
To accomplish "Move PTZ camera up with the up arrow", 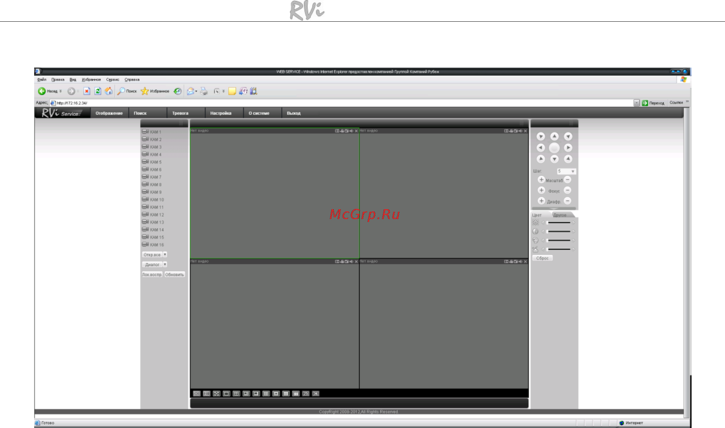I will (x=554, y=136).
